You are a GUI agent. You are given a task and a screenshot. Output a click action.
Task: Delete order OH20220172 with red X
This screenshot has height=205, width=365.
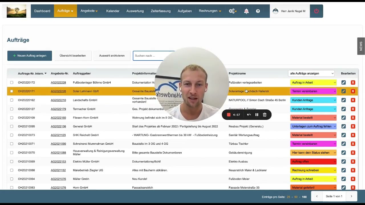(353, 83)
